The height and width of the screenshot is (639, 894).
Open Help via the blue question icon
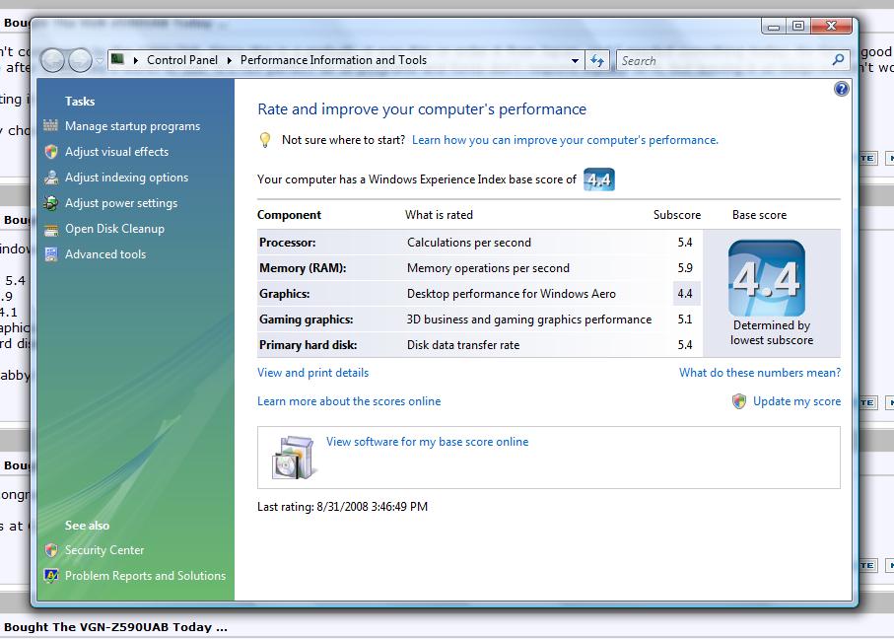pos(842,89)
